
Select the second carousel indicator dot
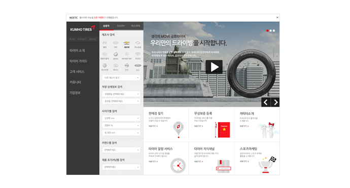point(270,30)
